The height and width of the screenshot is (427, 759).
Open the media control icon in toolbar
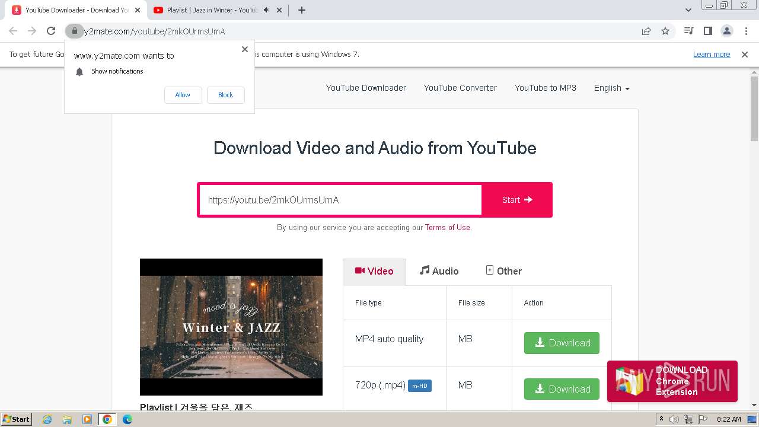click(x=688, y=31)
